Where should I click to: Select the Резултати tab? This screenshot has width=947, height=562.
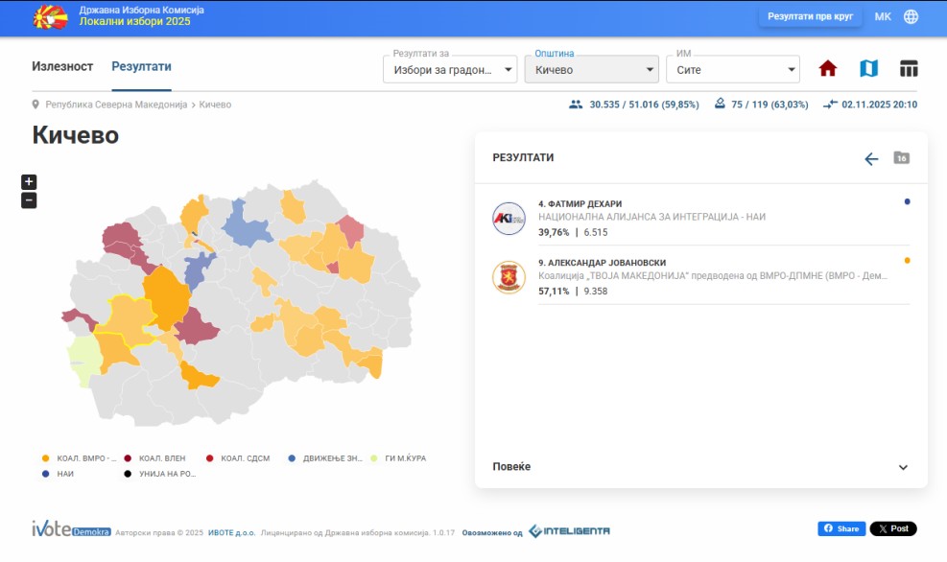click(141, 66)
